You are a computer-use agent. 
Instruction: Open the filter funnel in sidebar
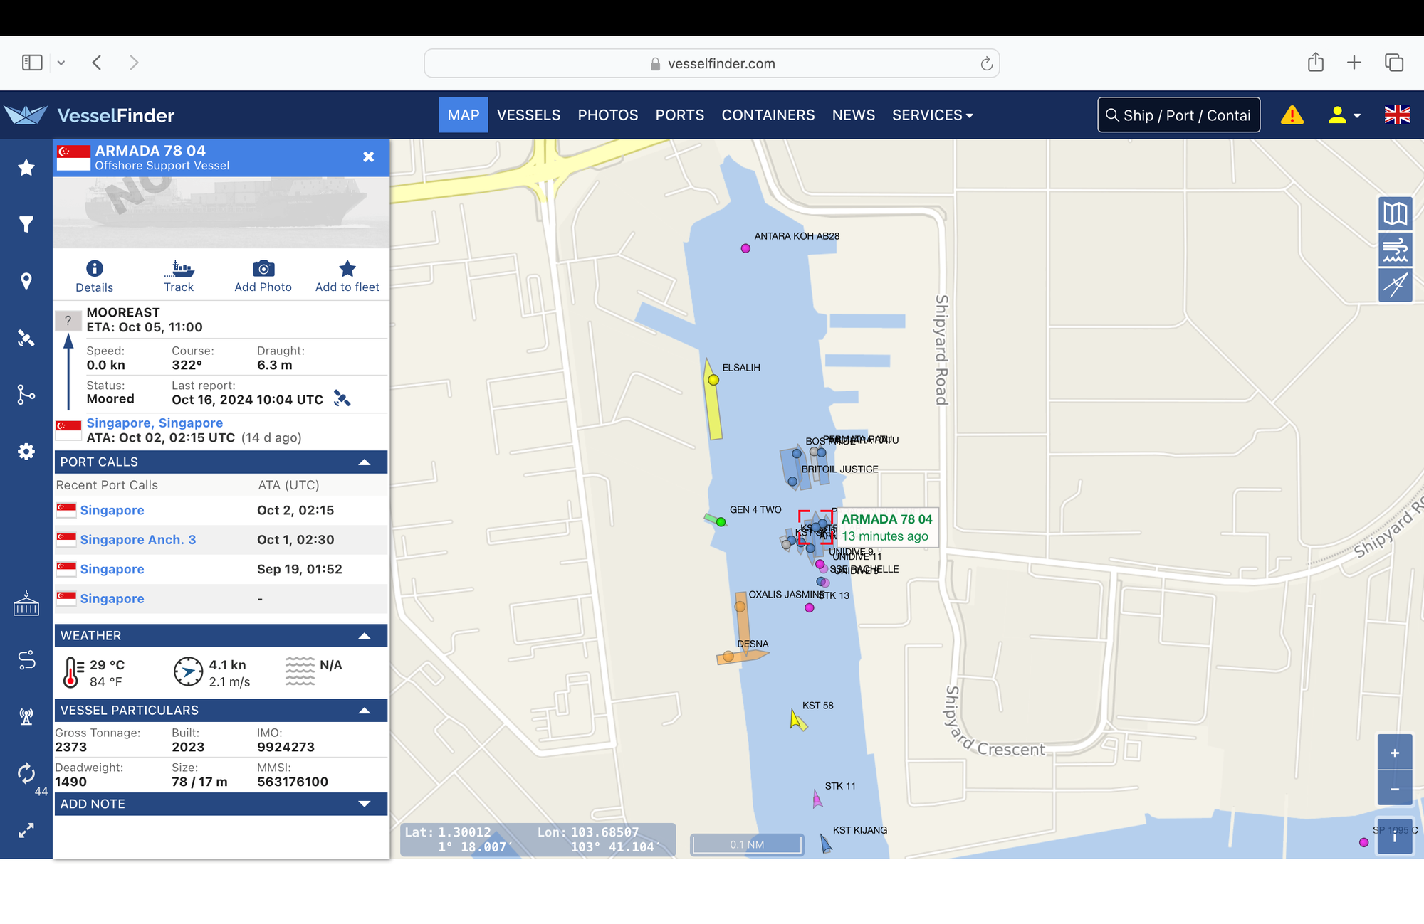(x=26, y=225)
